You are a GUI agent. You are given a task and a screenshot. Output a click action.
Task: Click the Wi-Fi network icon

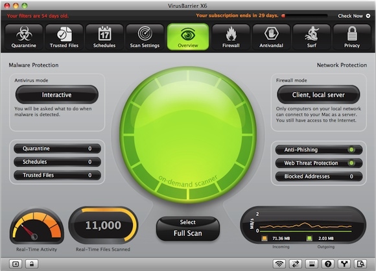tap(279, 264)
